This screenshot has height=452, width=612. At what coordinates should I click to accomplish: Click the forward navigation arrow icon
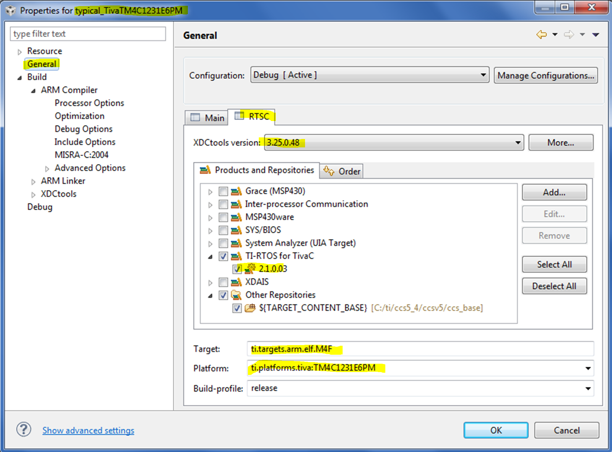[x=569, y=34]
